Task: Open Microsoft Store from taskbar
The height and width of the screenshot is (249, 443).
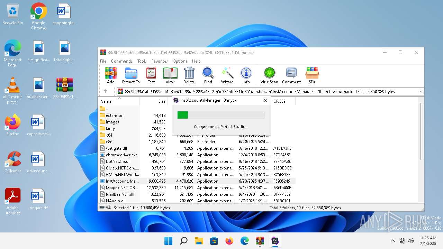Action: tap(214, 241)
